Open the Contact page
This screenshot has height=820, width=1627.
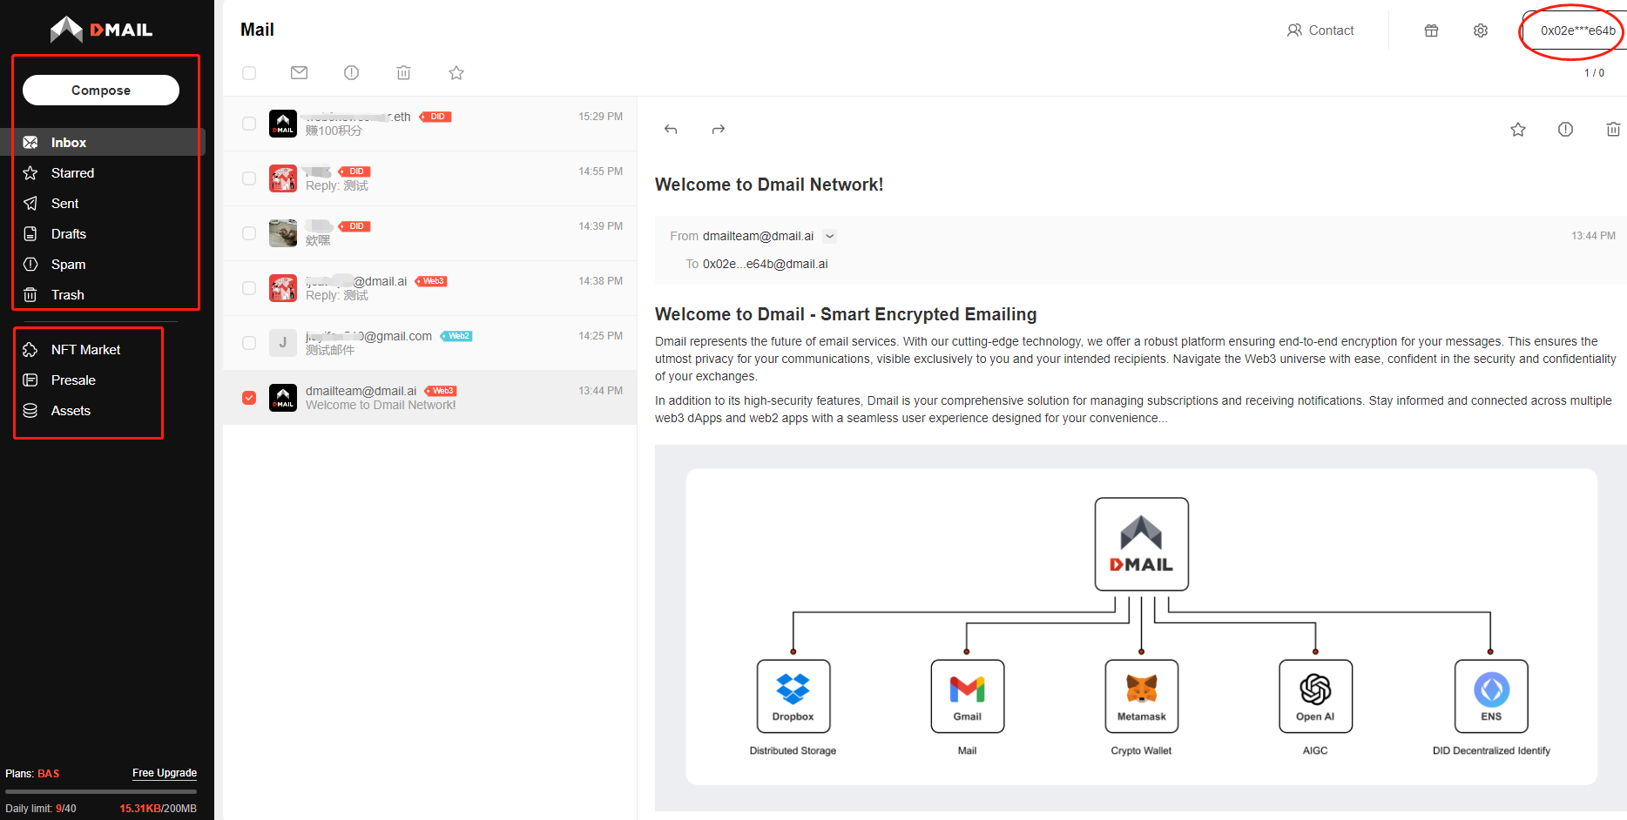pyautogui.click(x=1320, y=30)
